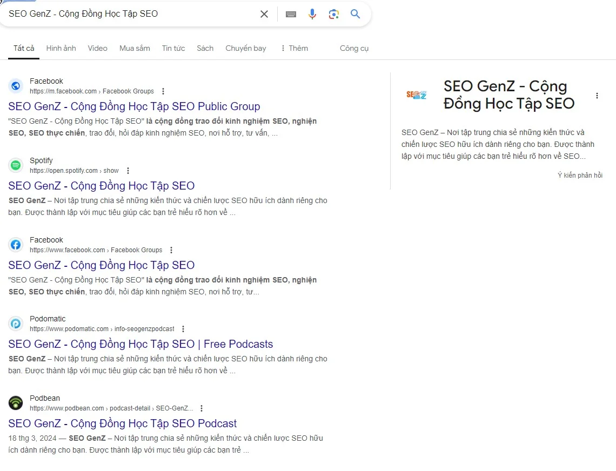The width and height of the screenshot is (616, 471).
Task: Open options menu for m.facebook.com result
Action: coord(163,91)
